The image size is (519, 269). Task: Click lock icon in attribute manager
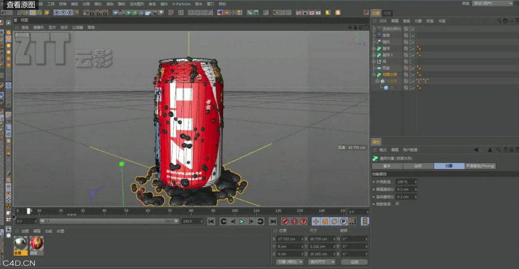click(505, 150)
